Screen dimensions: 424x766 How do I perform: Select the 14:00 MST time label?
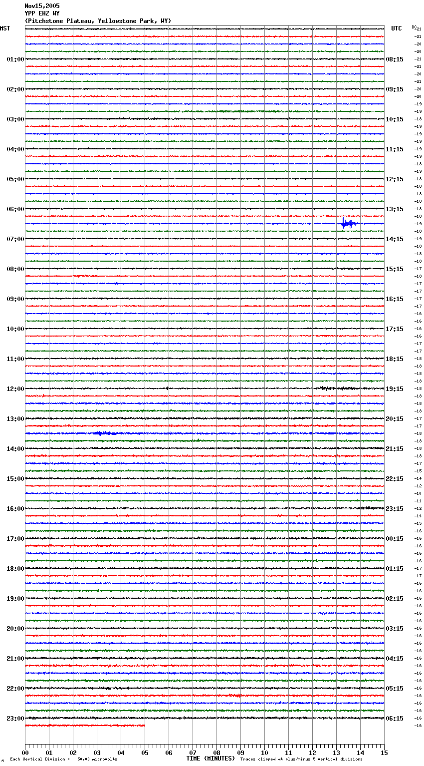coord(15,449)
